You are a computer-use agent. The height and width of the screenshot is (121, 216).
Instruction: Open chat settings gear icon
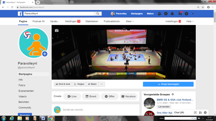pyautogui.click(x=205, y=112)
